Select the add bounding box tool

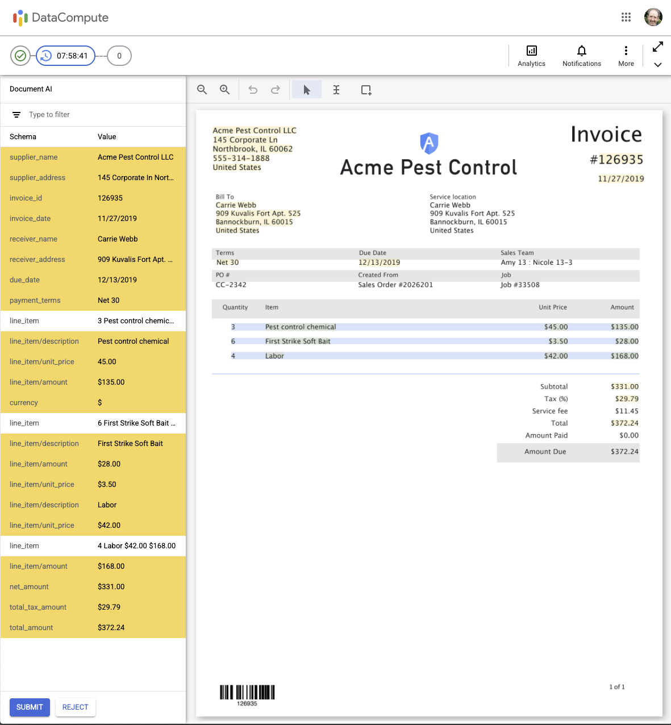point(366,90)
